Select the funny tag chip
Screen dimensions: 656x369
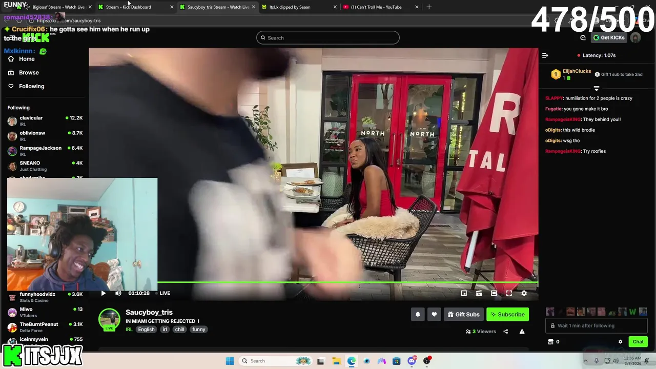pos(199,330)
